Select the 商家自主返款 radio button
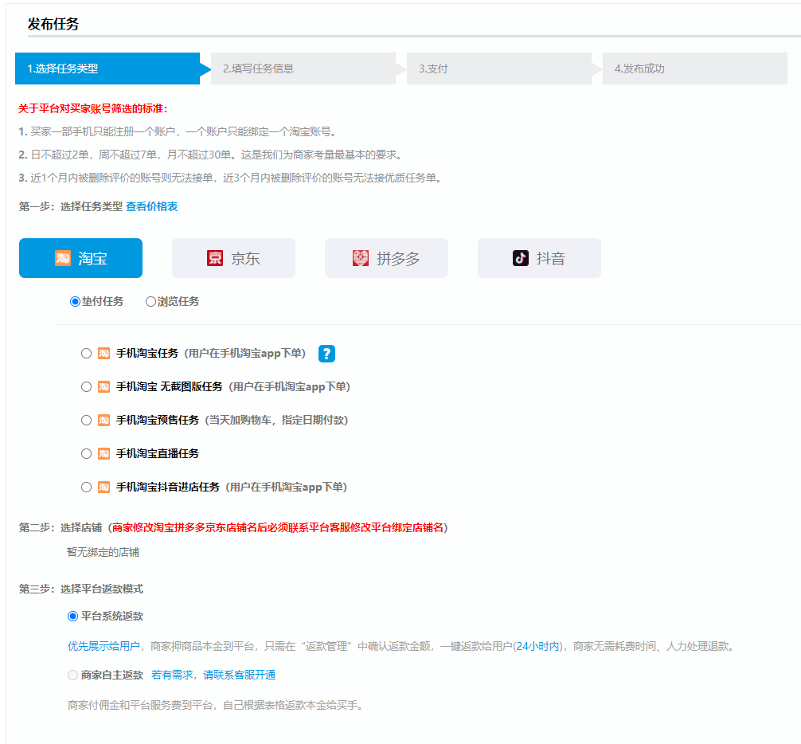Viewport: 801px width, 744px height. pyautogui.click(x=73, y=675)
